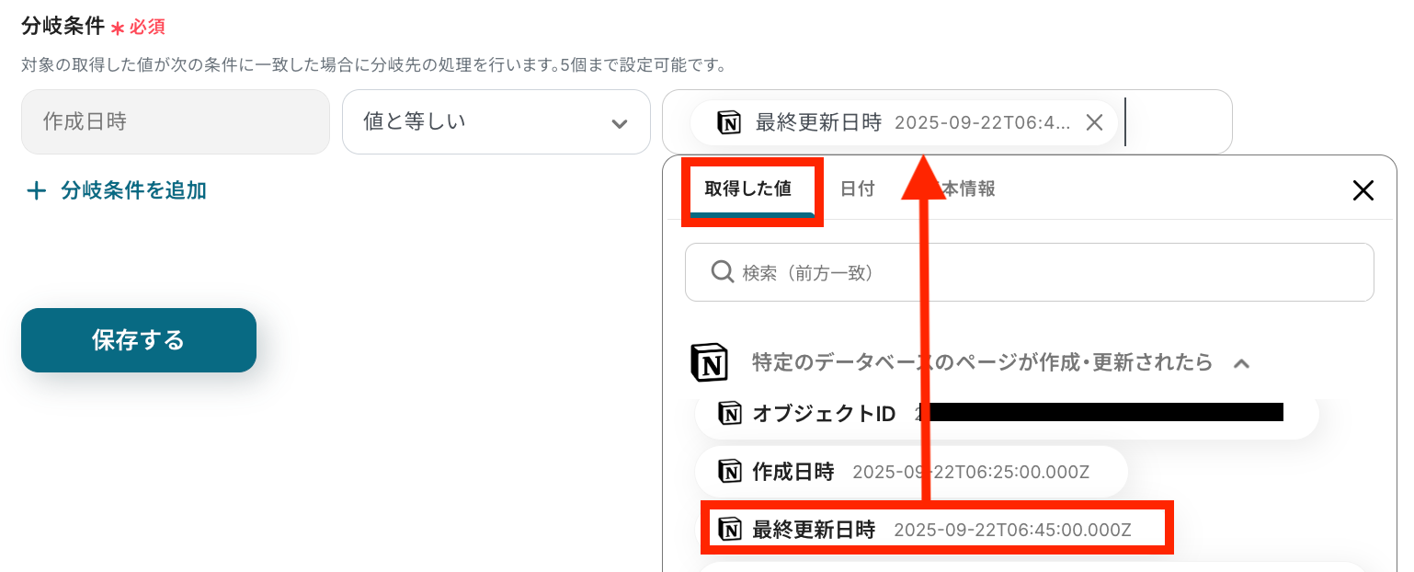Close the value picker panel
Viewport: 1414px width, 572px height.
pyautogui.click(x=1363, y=190)
